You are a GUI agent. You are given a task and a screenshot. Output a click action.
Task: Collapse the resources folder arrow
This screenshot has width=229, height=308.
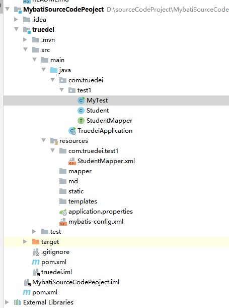pyautogui.click(x=44, y=140)
